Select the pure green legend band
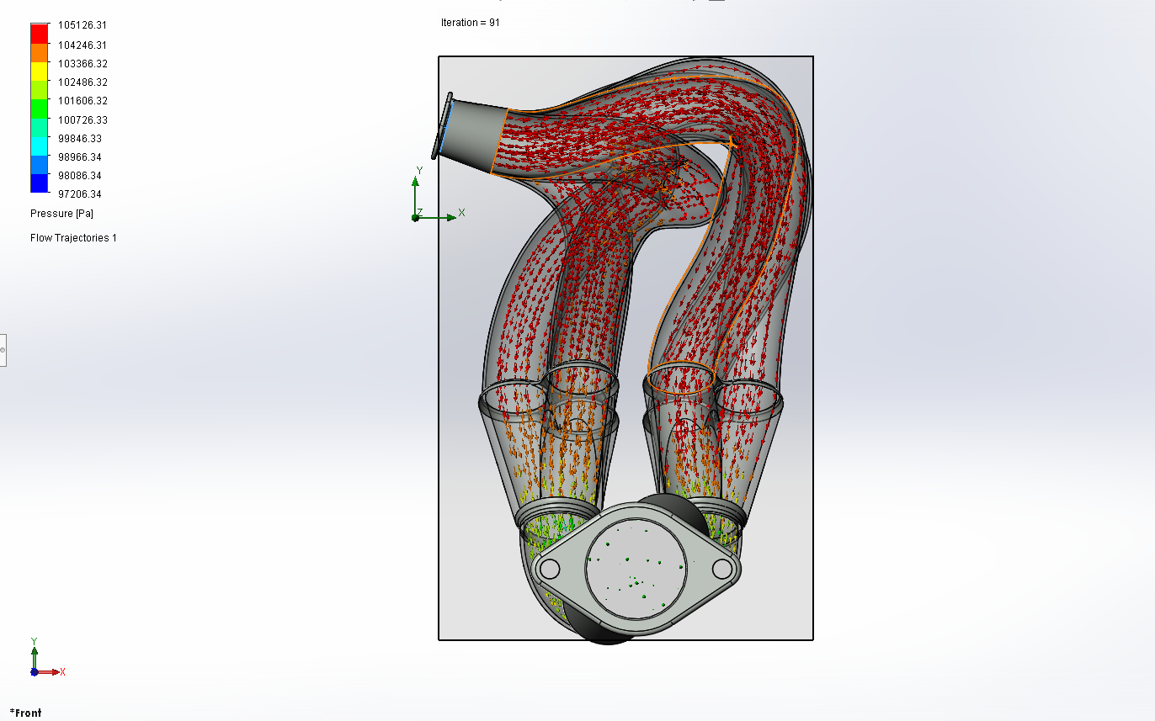Viewport: 1155px width, 721px height. (40, 109)
